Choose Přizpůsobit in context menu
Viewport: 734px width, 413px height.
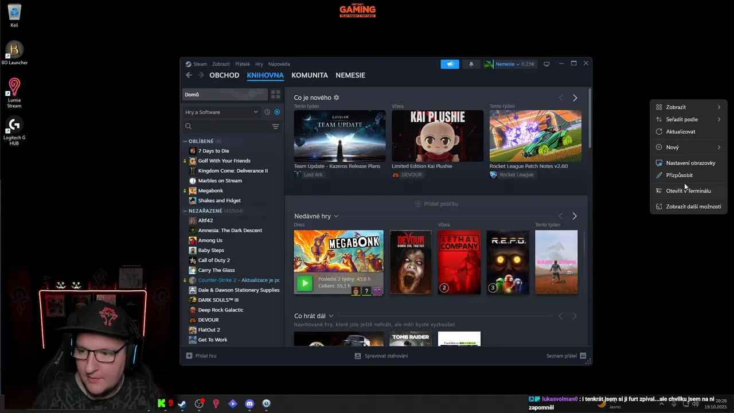[689, 175]
